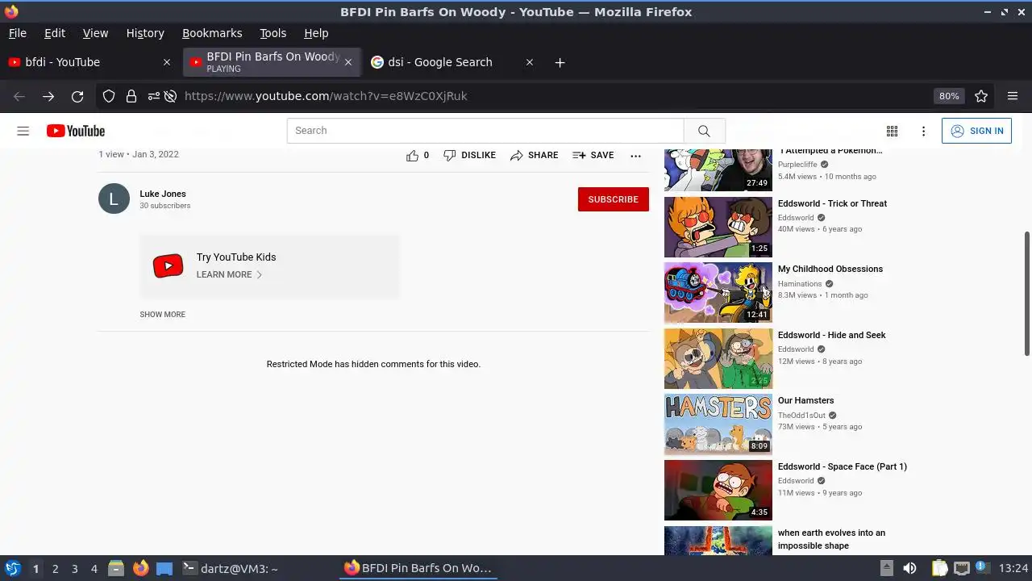
Task: Subscribe to Luke Jones channel
Action: (x=614, y=199)
